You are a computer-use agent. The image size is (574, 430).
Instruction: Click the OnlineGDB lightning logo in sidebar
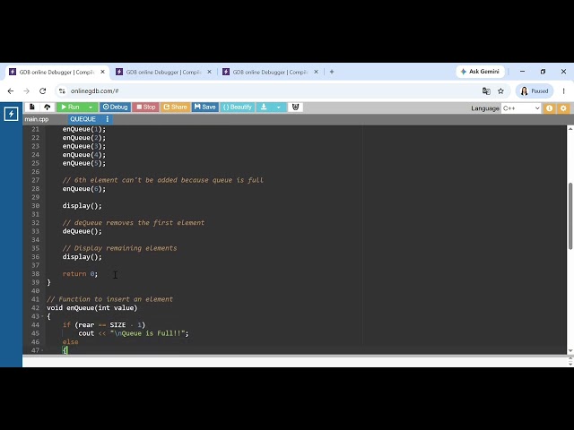pyautogui.click(x=11, y=114)
